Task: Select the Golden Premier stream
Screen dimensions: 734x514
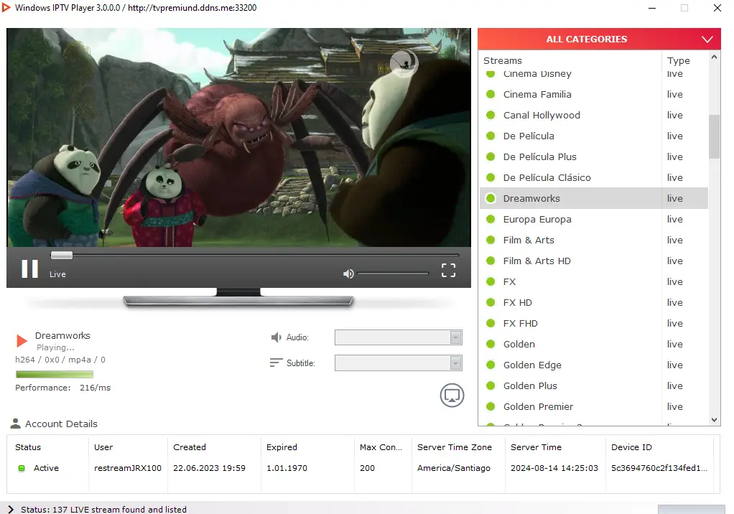Action: click(593, 406)
